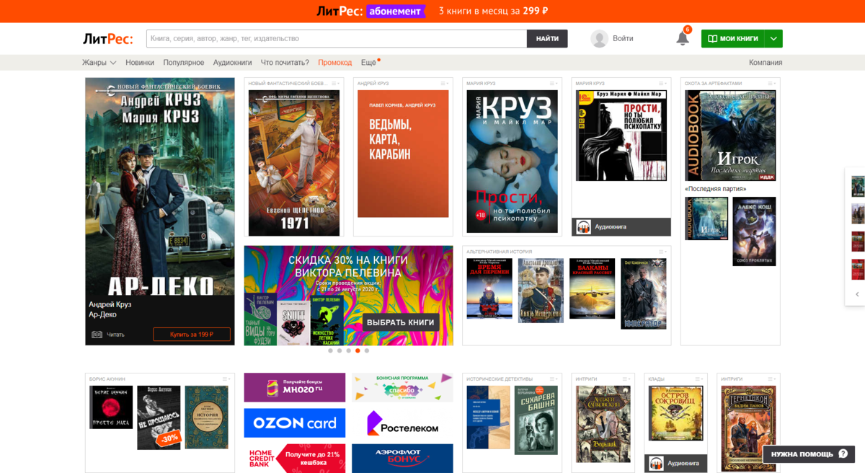Click the Найти search button

[x=547, y=39]
